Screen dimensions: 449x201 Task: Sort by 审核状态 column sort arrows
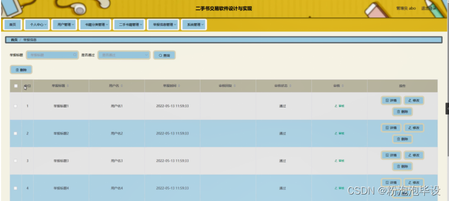tap(290, 86)
